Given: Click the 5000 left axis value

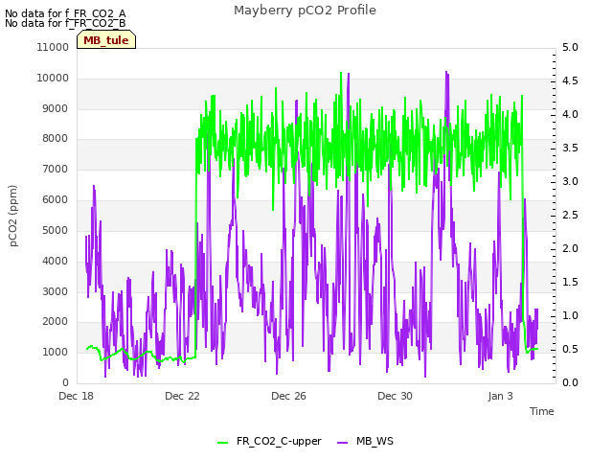Looking at the screenshot, I should pyautogui.click(x=56, y=230).
